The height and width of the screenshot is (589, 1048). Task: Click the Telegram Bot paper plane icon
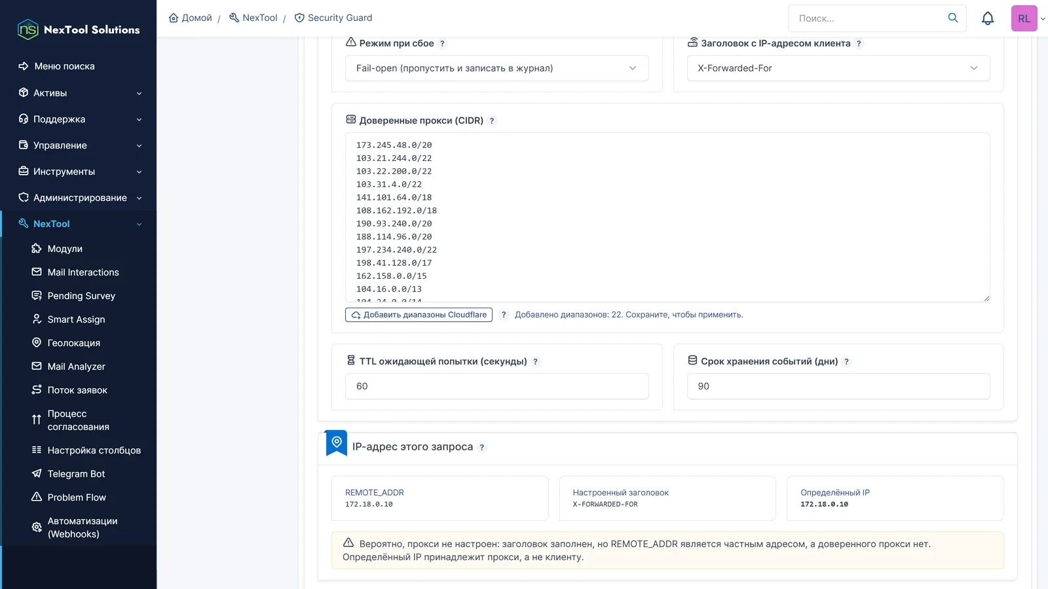pos(37,473)
